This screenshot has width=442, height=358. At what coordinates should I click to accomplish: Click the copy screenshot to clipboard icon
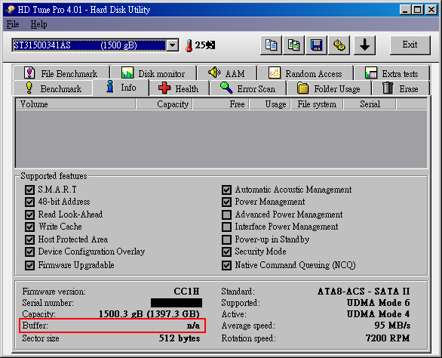tap(293, 45)
